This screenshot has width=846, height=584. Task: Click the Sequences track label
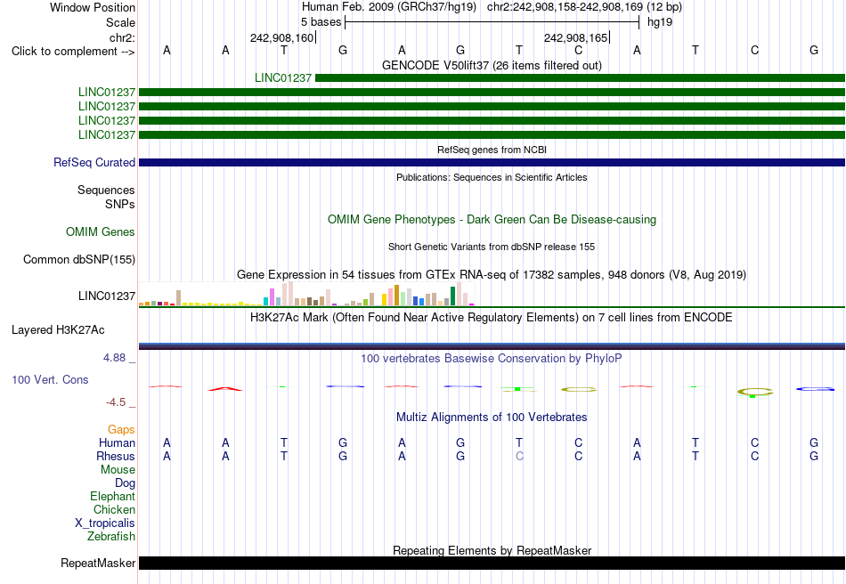[x=106, y=191]
